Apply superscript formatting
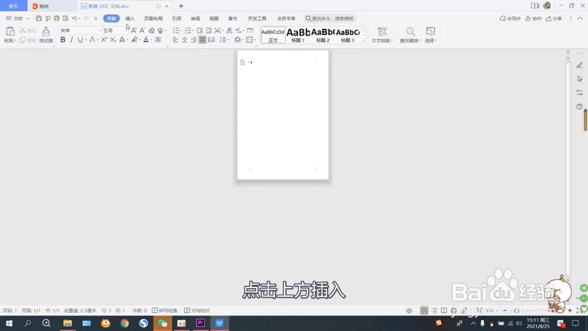 [104, 40]
